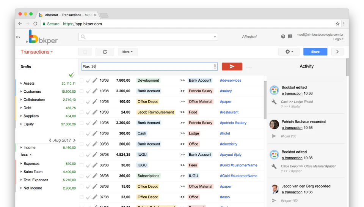Tick the checkbox on the #hotel row
Image resolution: width=364 pixels, height=207 pixels.
point(82,133)
